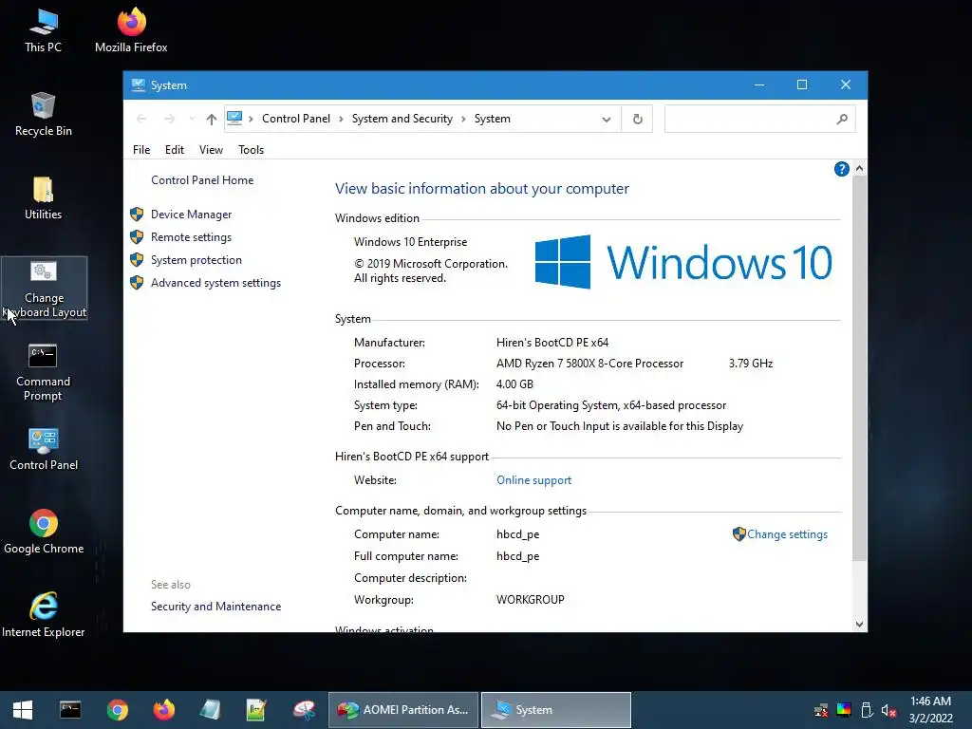Image resolution: width=972 pixels, height=729 pixels.
Task: Click the 'WORKGROUP' value text
Action: click(530, 600)
